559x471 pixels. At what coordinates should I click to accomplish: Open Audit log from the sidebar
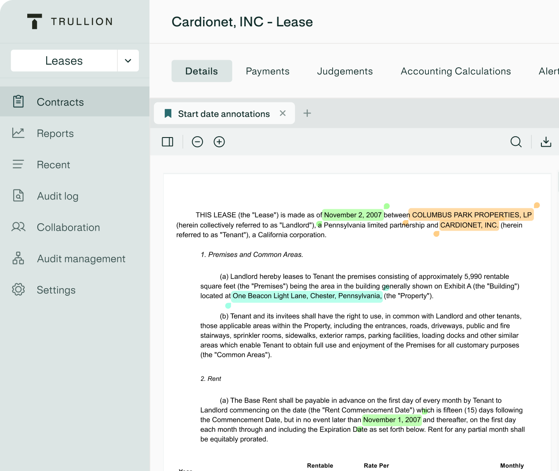click(x=58, y=196)
